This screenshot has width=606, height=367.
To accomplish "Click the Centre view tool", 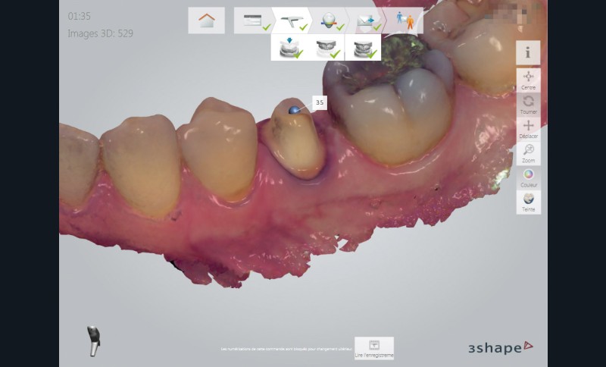I will pos(528,79).
